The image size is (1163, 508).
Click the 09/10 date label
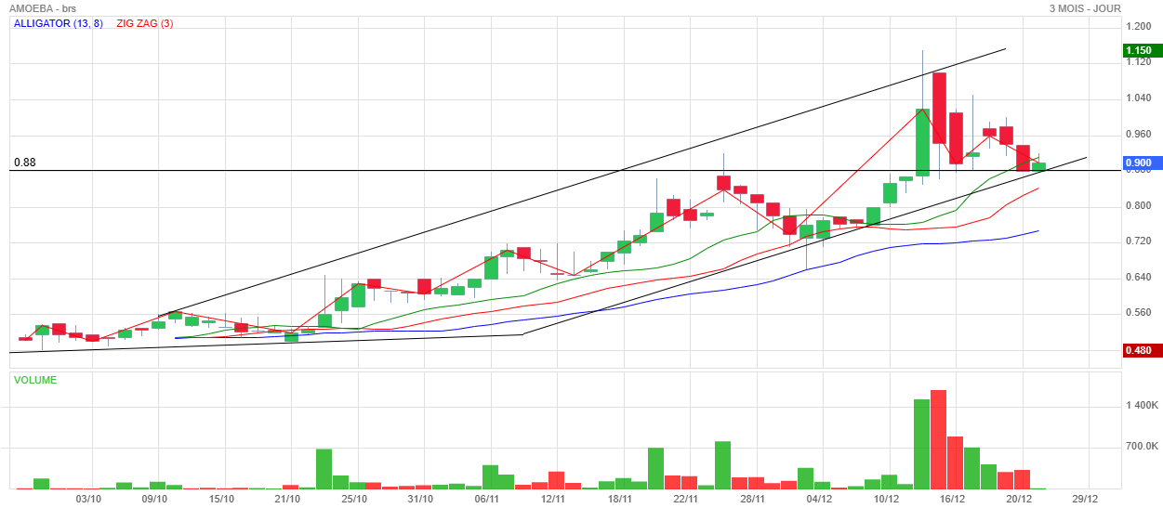tap(154, 499)
